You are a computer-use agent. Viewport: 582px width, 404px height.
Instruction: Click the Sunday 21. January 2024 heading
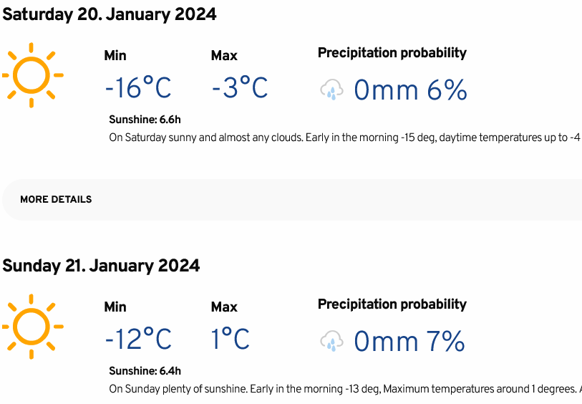101,266
